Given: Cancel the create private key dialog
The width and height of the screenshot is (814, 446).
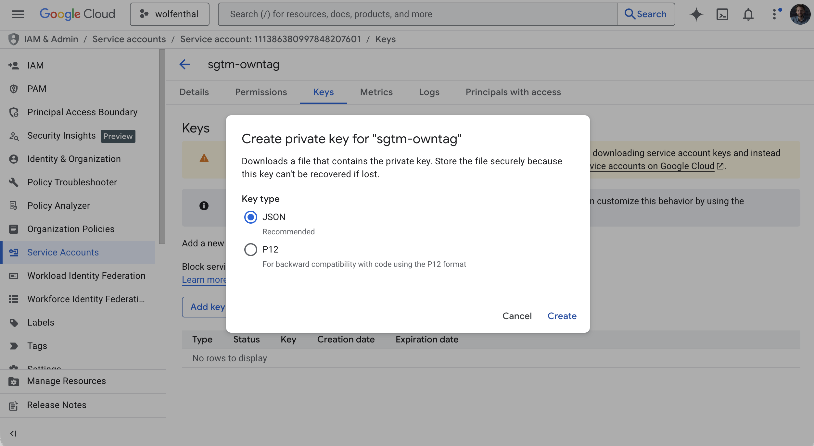Looking at the screenshot, I should tap(517, 316).
